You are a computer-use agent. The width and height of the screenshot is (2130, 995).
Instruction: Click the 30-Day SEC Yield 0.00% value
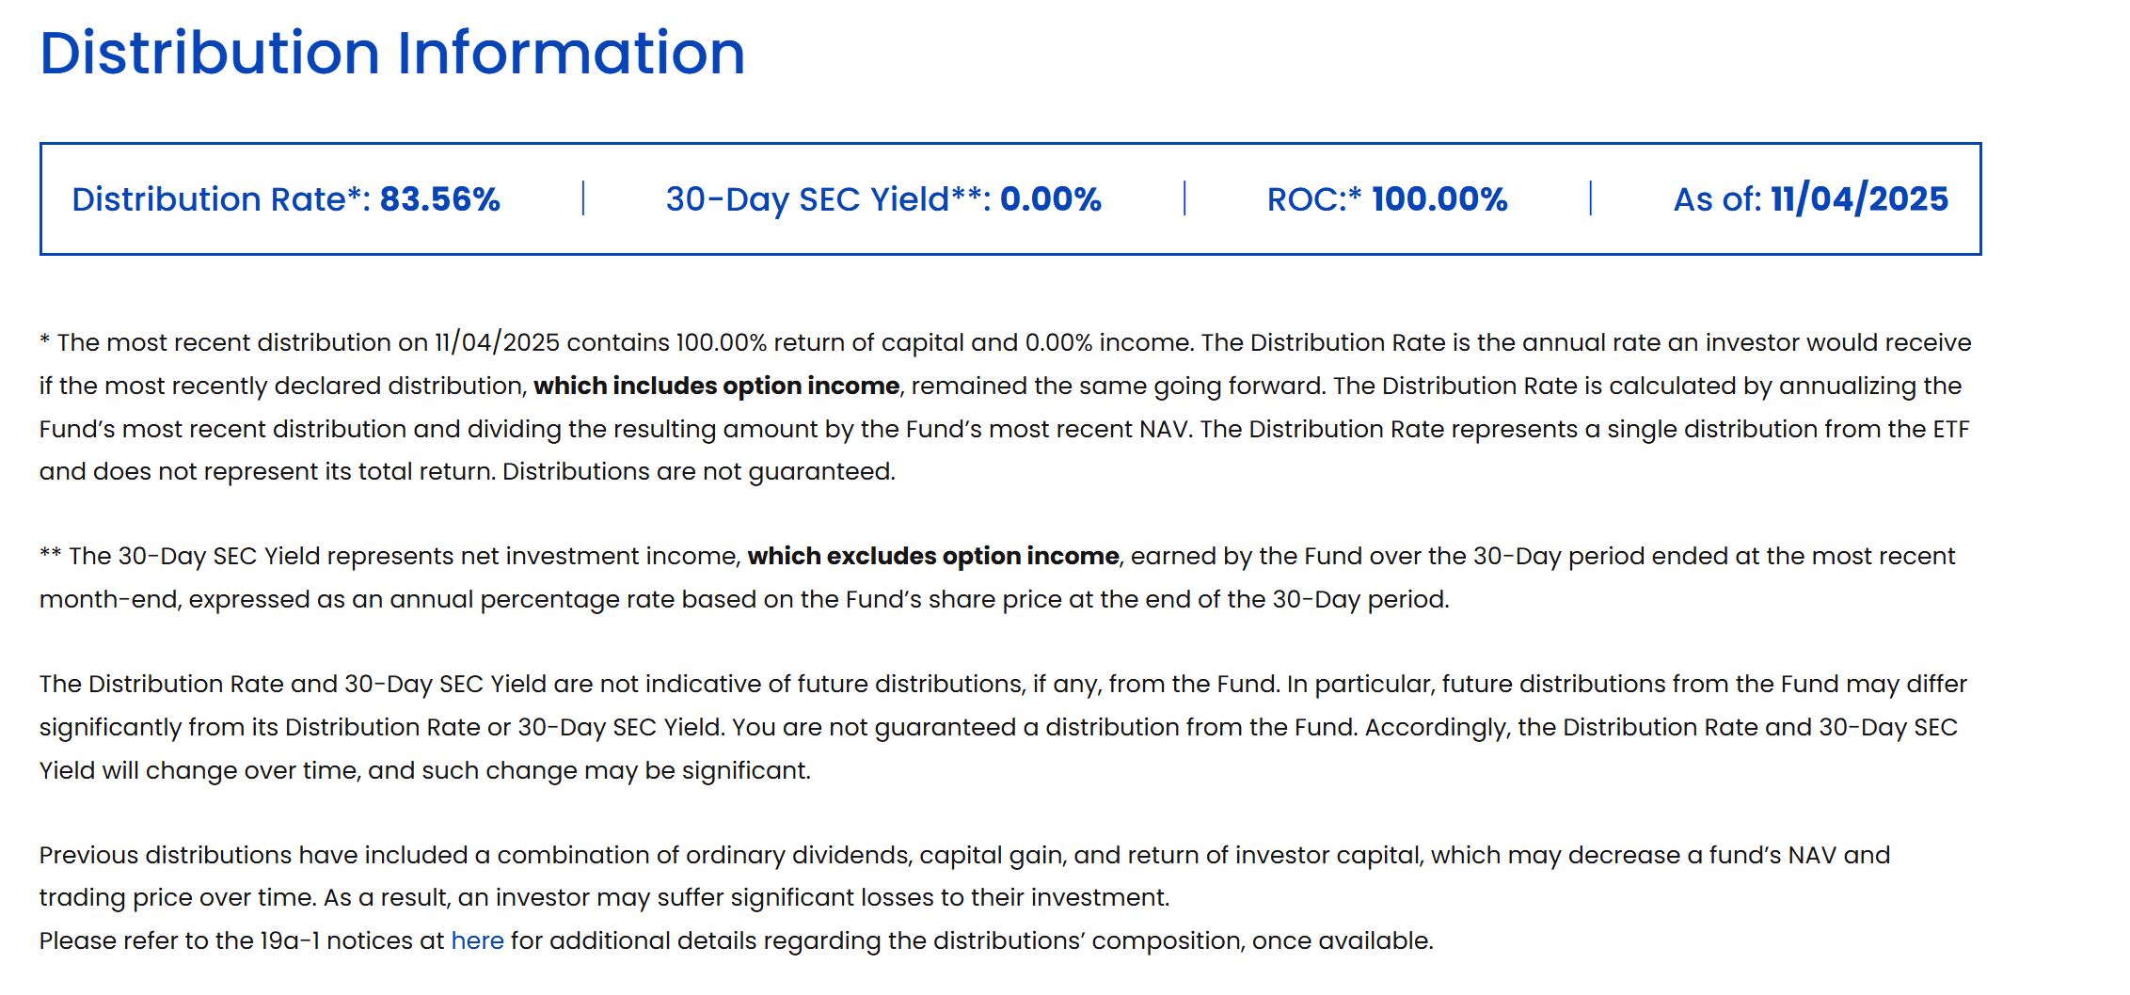pyautogui.click(x=1050, y=199)
